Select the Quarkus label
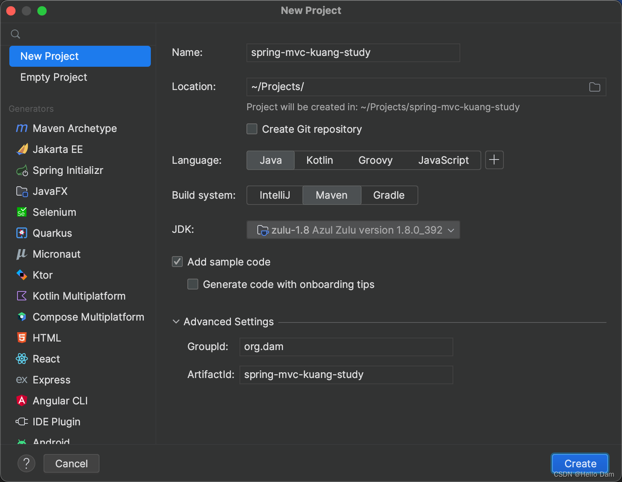The image size is (622, 482). click(x=52, y=233)
